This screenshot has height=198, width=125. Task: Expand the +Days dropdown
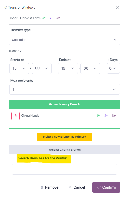(x=113, y=68)
